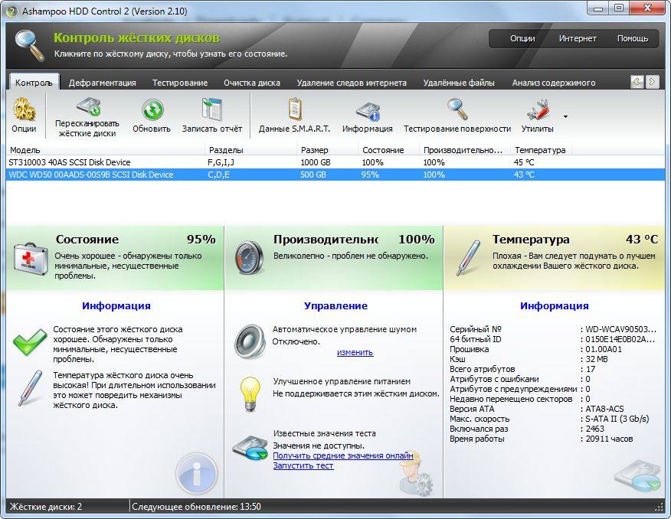671x519 pixels.
Task: Click Пересканировать жёсткие диски icon
Action: [x=88, y=107]
